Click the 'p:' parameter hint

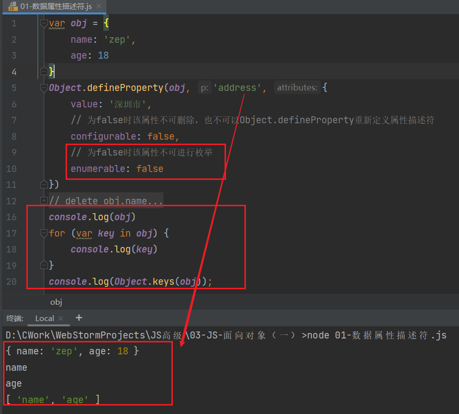click(204, 87)
